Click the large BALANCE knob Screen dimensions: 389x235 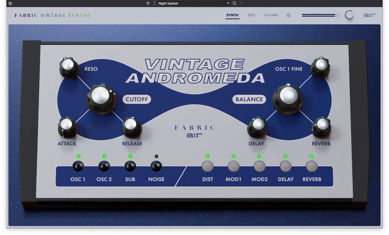pyautogui.click(x=288, y=98)
